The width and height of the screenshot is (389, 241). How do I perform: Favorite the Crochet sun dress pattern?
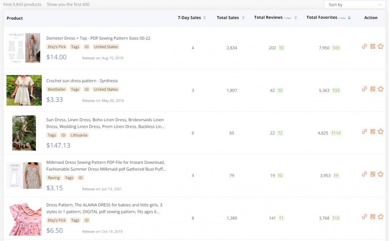(381, 89)
